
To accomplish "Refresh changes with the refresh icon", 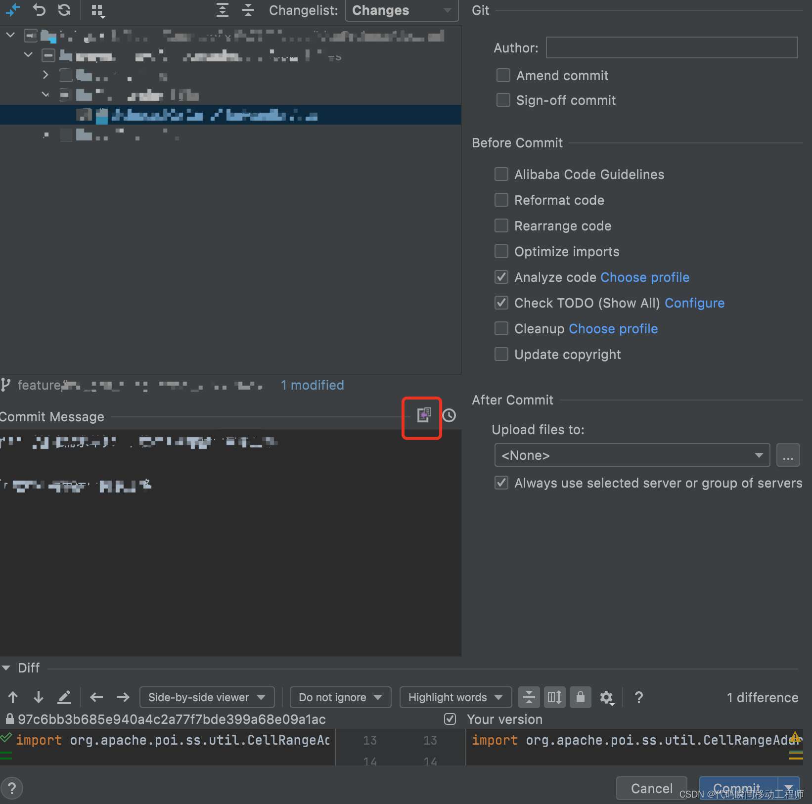I will [64, 10].
